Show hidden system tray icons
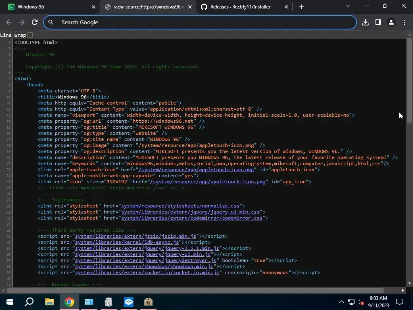Screen dimensions: 413x310 pos(341,302)
